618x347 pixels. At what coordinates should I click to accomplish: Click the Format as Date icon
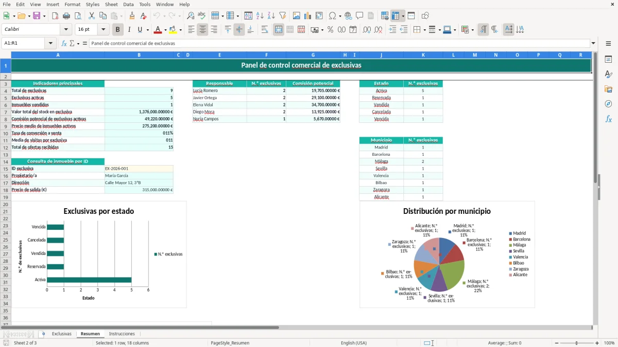[353, 30]
